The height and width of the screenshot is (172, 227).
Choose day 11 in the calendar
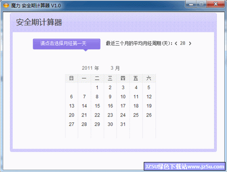(x=136, y=96)
